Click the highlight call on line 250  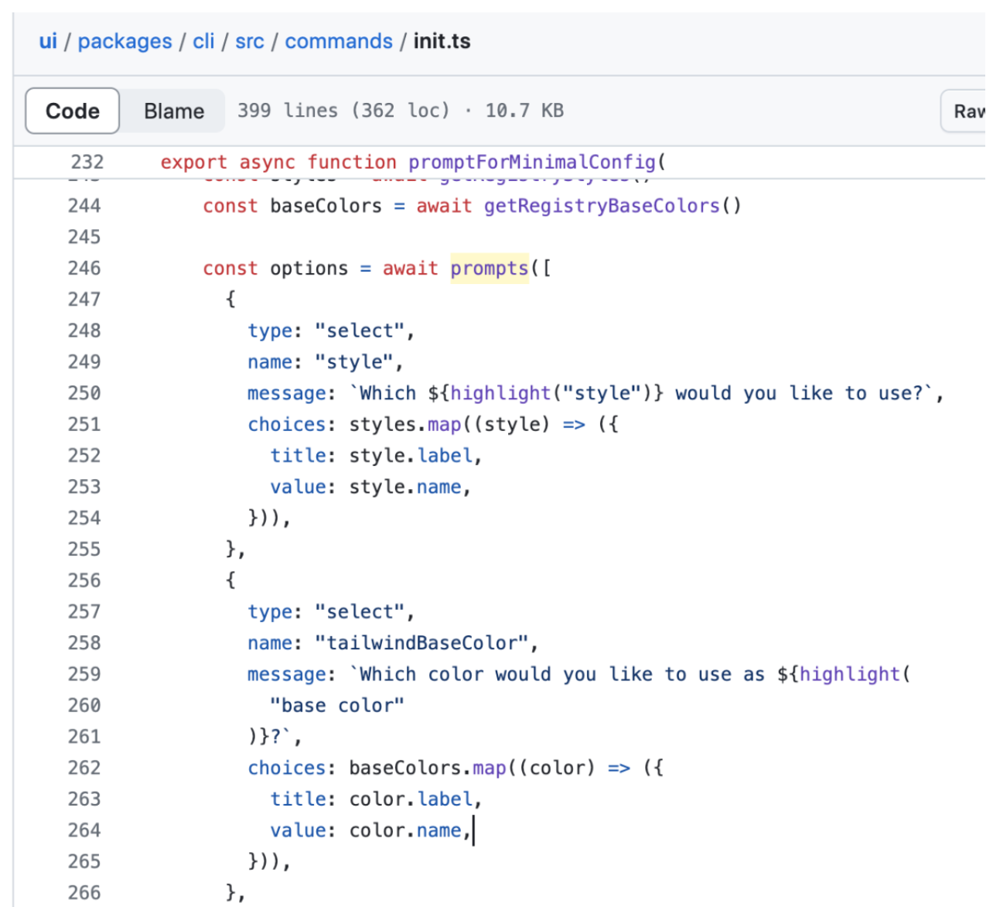[500, 393]
